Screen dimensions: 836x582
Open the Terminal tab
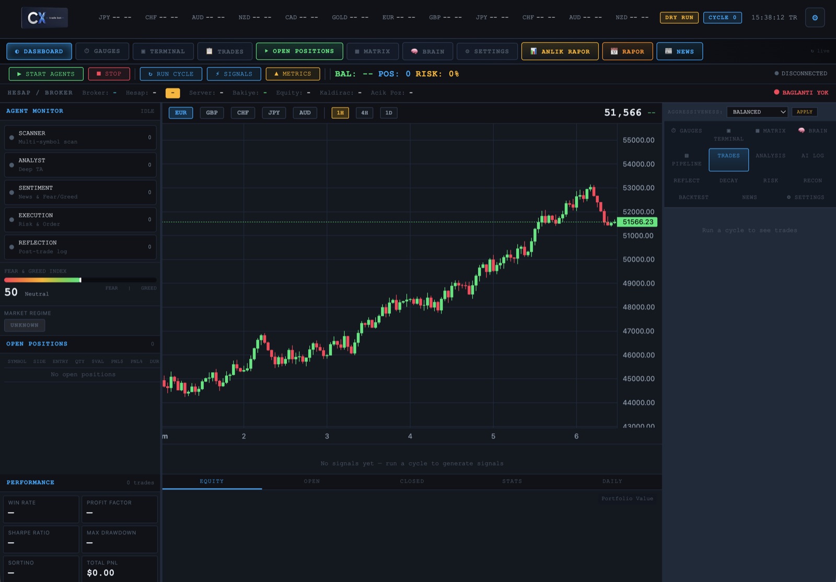coord(163,51)
